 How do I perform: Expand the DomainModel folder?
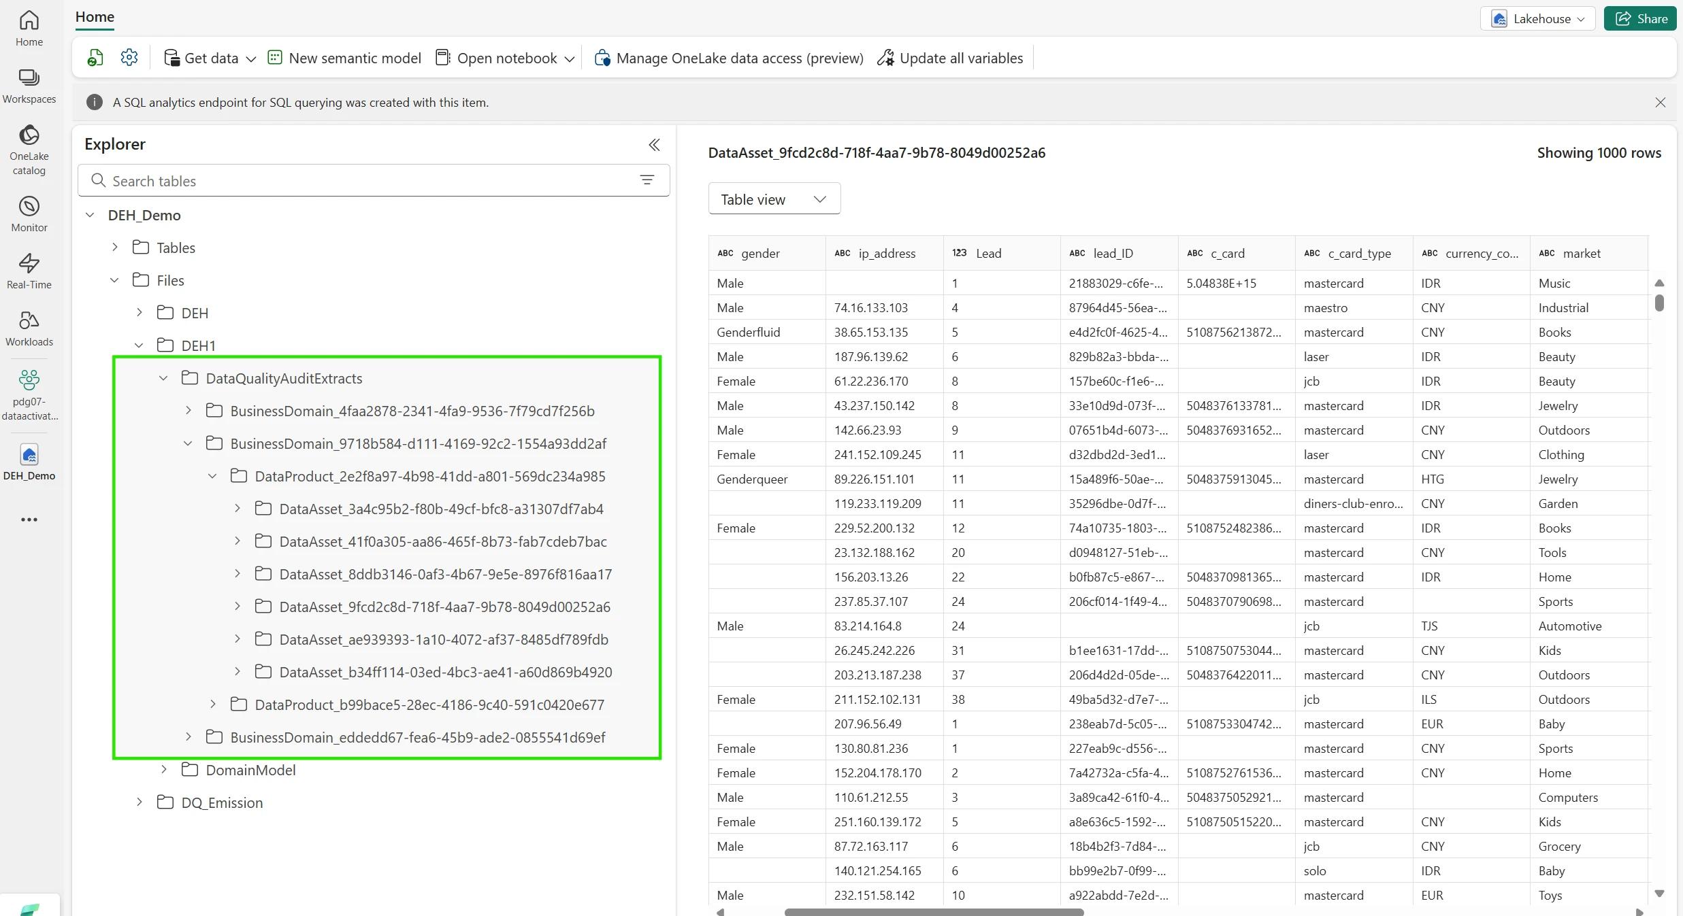(x=163, y=770)
